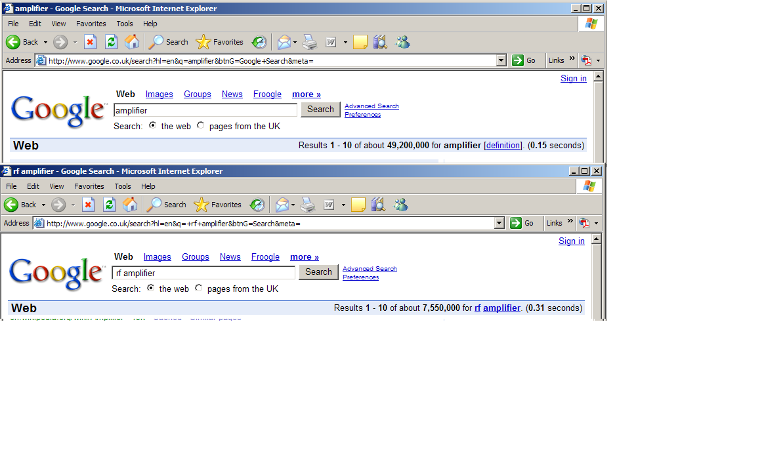Refresh page in rf amplifier window
Screen dimensions: 764x465
click(109, 205)
